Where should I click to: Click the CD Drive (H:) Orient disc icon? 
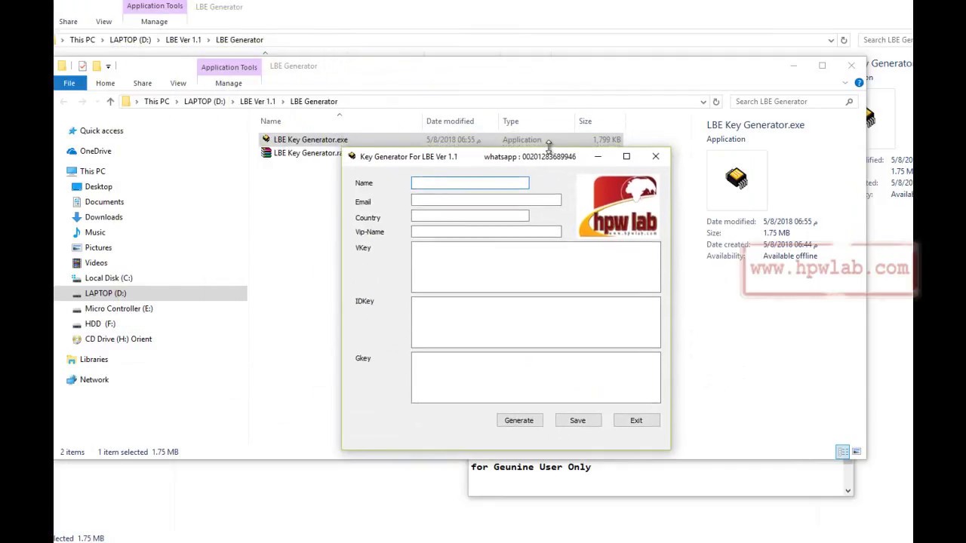[77, 339]
